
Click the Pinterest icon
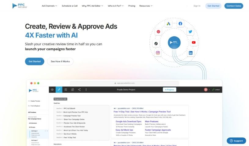pyautogui.click(x=158, y=32)
